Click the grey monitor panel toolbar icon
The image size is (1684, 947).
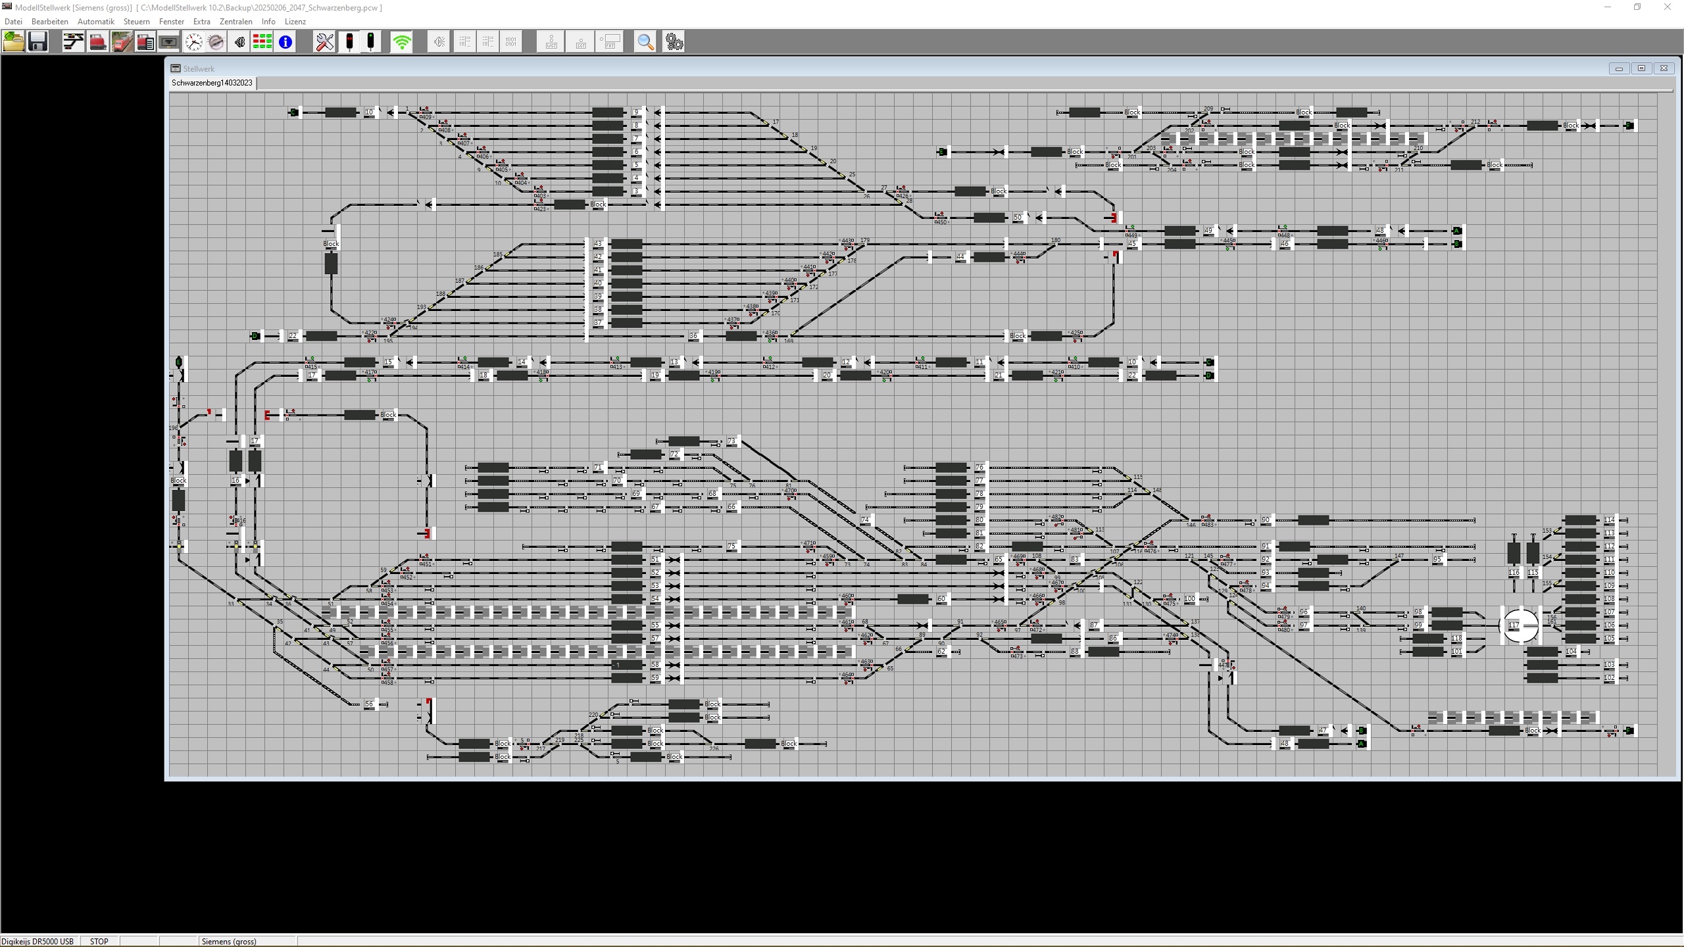click(x=169, y=41)
